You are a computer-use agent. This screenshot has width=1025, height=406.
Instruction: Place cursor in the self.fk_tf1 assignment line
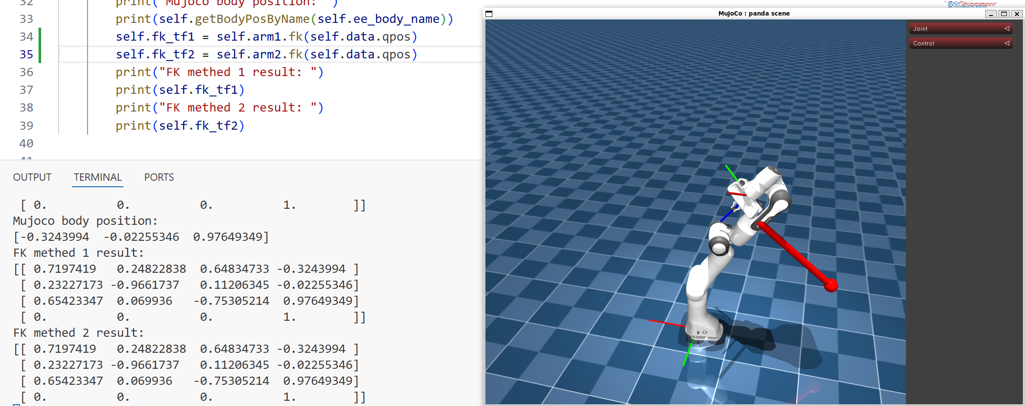266,37
